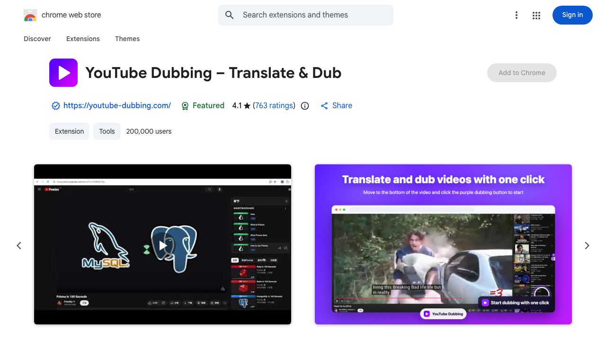This screenshot has height=340, width=606.
Task: Click the rating star icon
Action: (247, 106)
